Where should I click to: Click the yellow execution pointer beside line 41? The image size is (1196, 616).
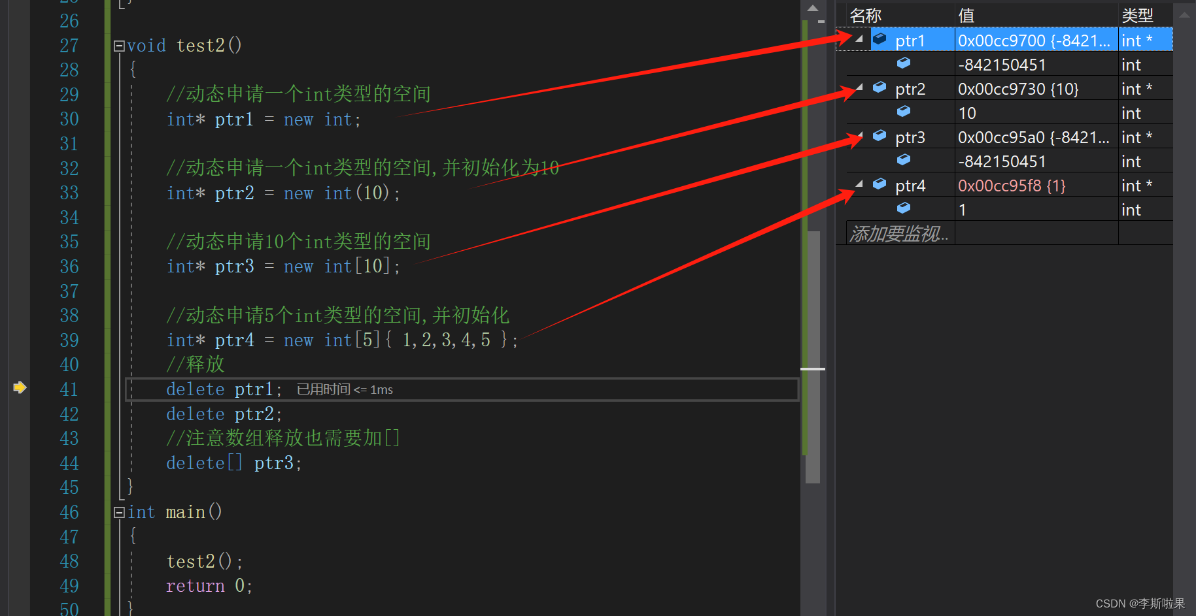[20, 388]
